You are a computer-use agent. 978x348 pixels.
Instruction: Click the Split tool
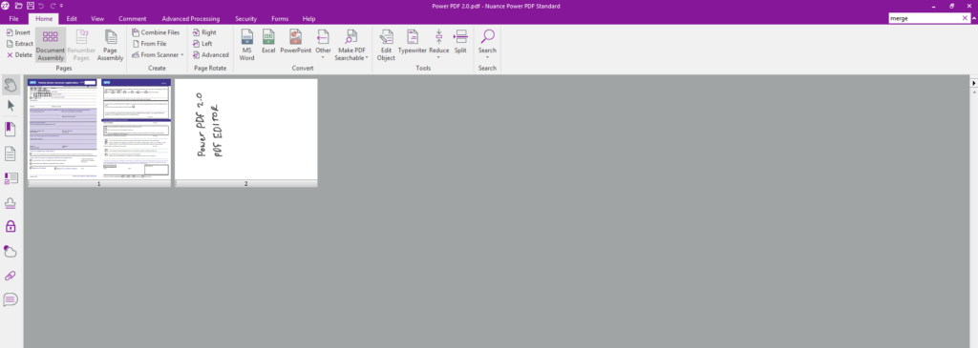(x=460, y=42)
